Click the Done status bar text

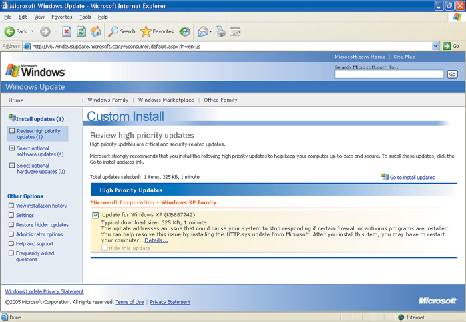point(15,317)
